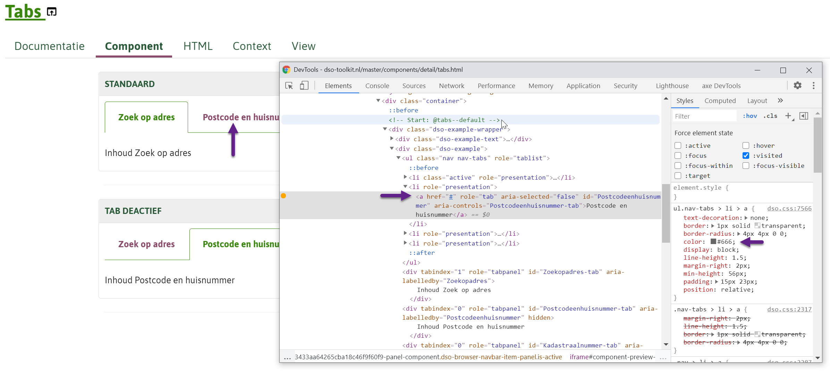Switch to the Computed styles tab

point(720,101)
